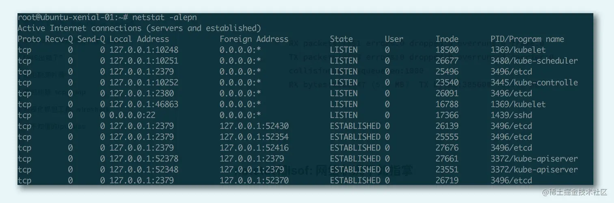Click inode value 26139
This screenshot has width=614, height=203.
click(447, 126)
